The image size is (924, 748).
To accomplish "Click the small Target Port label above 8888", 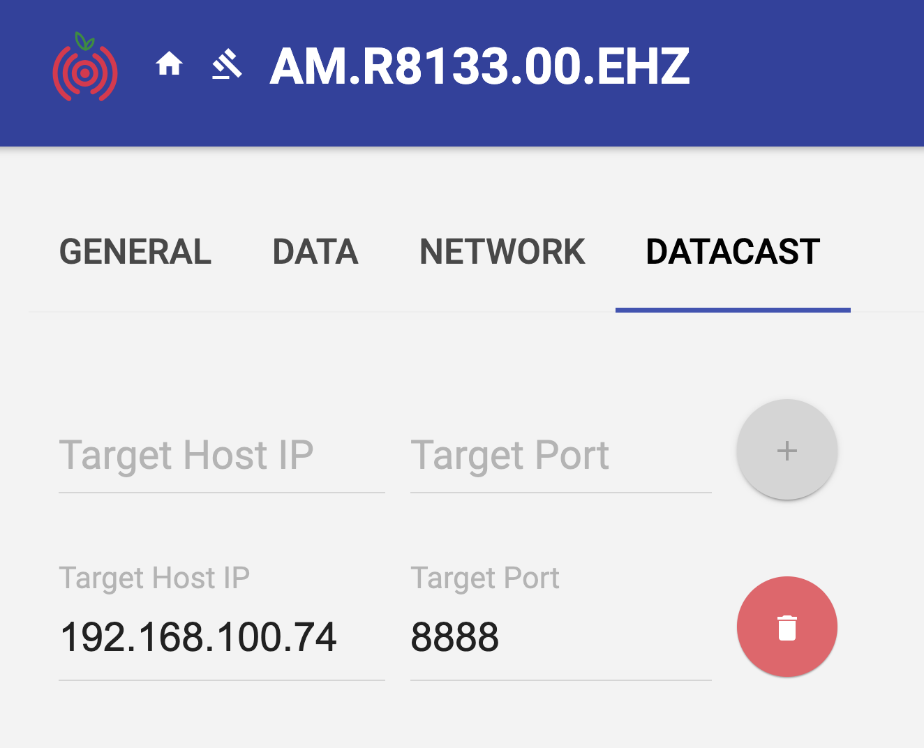I will pos(485,578).
